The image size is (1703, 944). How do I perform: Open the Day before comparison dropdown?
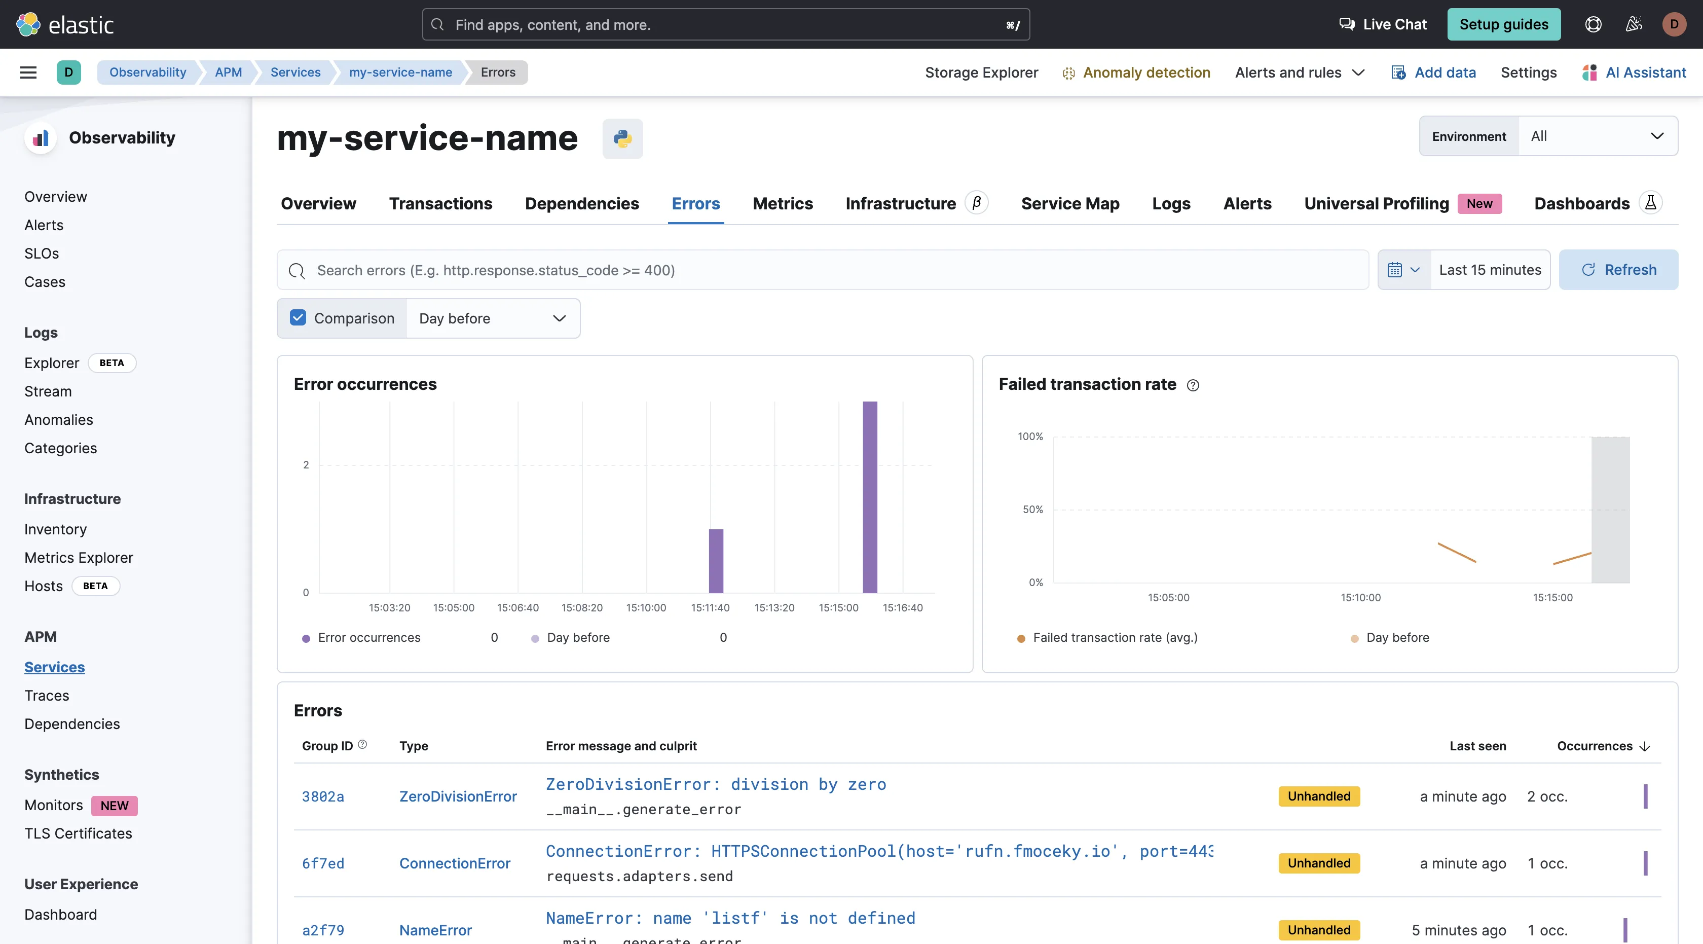493,318
